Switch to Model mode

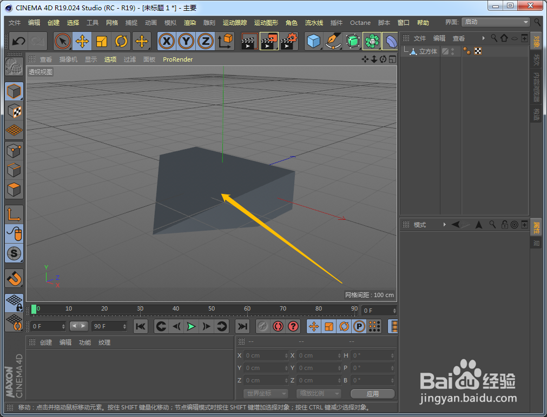click(14, 92)
